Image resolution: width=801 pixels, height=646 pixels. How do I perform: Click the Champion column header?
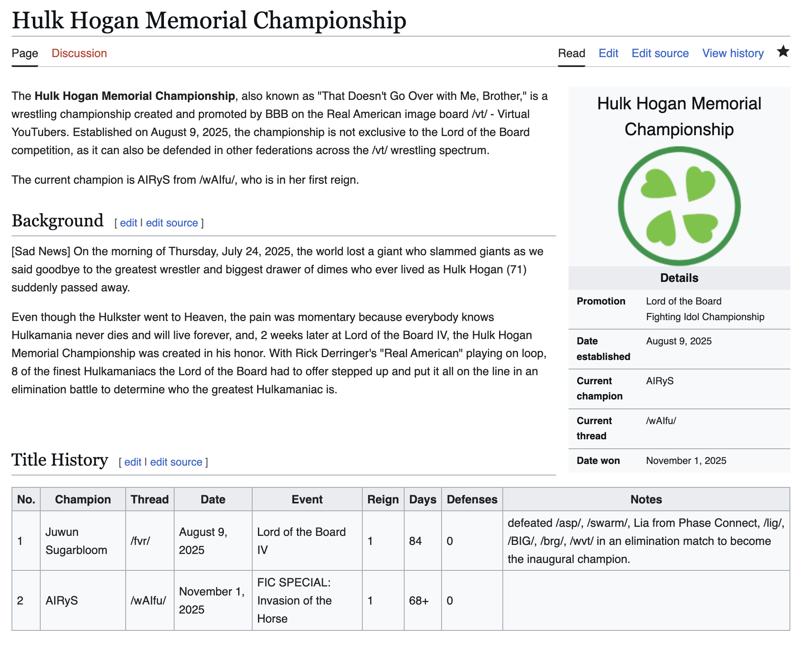(x=83, y=499)
